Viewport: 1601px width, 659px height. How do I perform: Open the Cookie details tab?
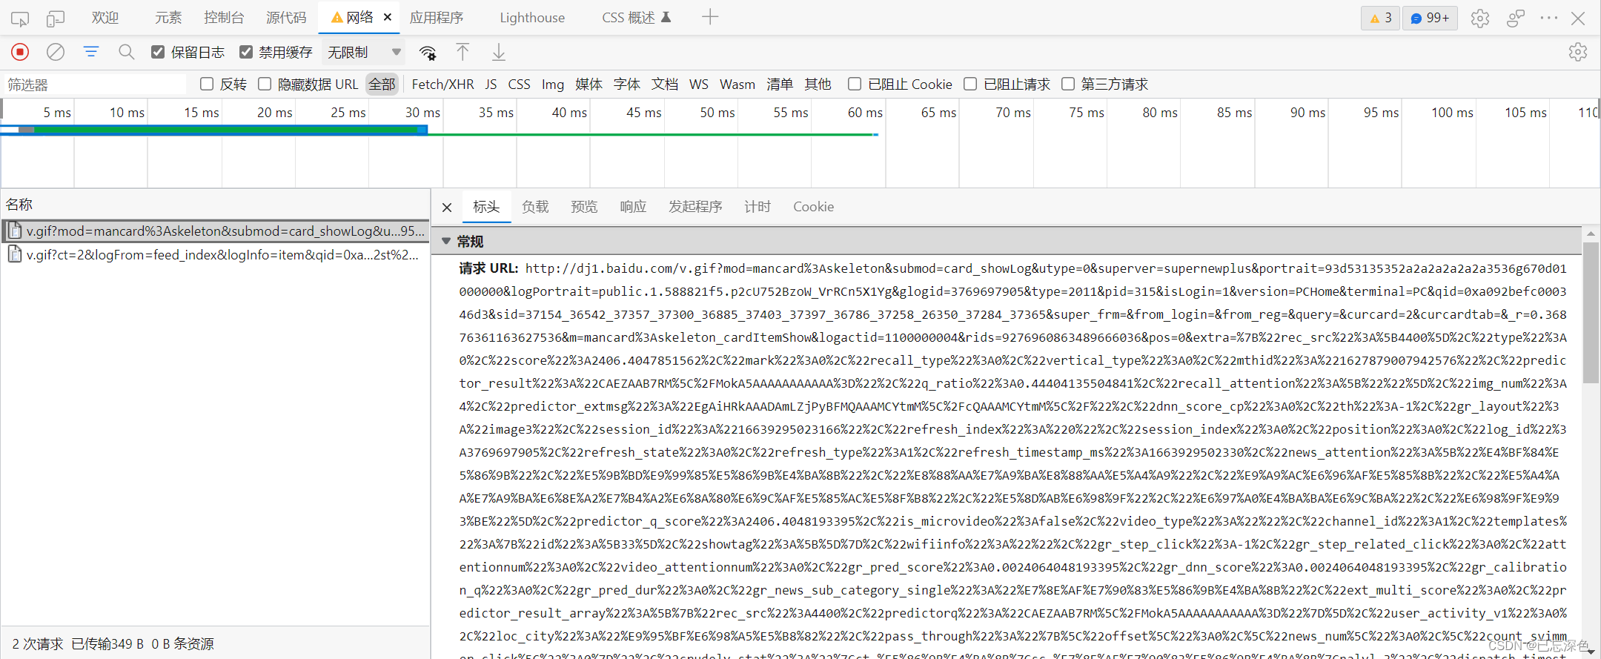point(814,207)
